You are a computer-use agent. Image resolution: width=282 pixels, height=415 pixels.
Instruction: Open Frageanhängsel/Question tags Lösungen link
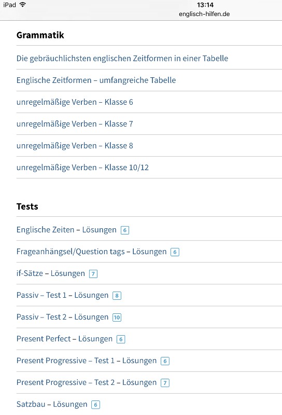92,252
